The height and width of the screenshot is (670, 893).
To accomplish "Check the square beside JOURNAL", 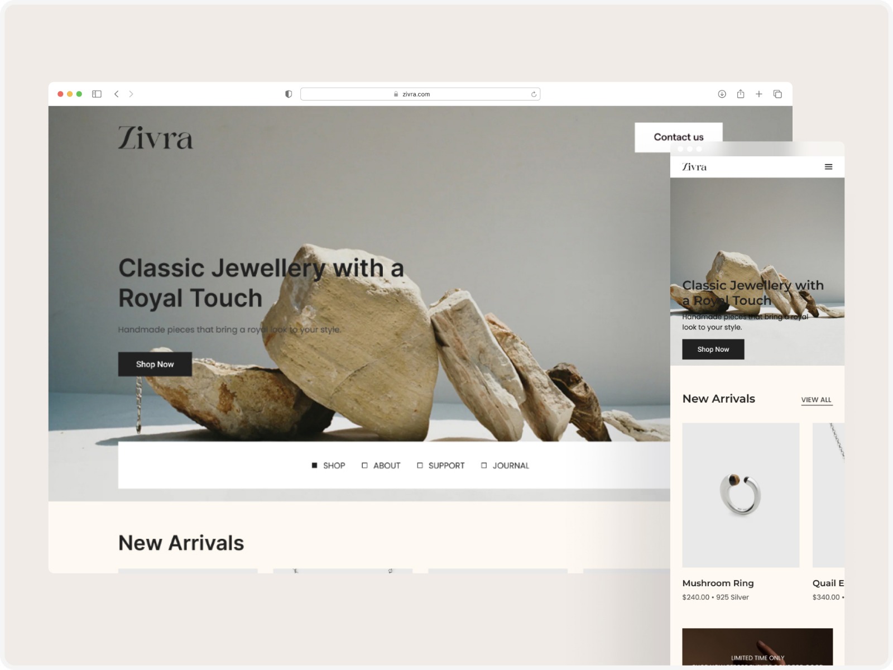I will 484,465.
